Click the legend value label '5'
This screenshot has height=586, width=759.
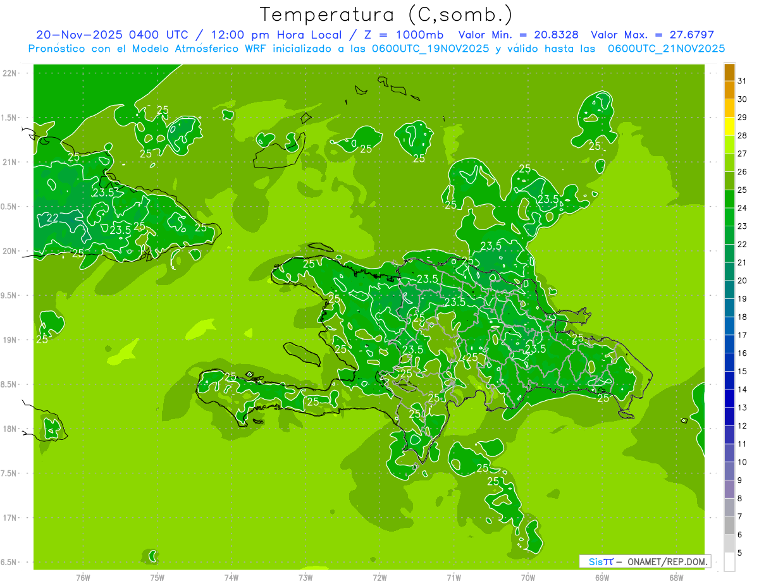pyautogui.click(x=740, y=552)
